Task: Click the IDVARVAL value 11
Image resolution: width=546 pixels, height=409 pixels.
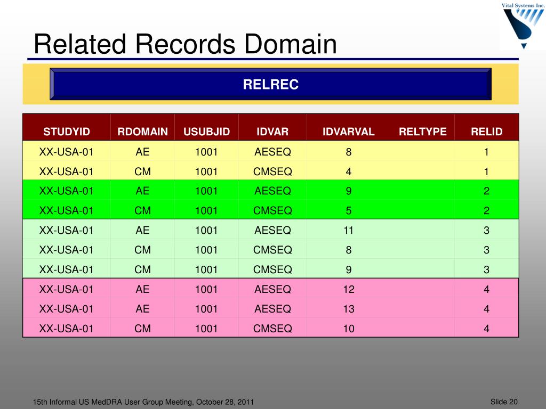Action: pos(349,230)
